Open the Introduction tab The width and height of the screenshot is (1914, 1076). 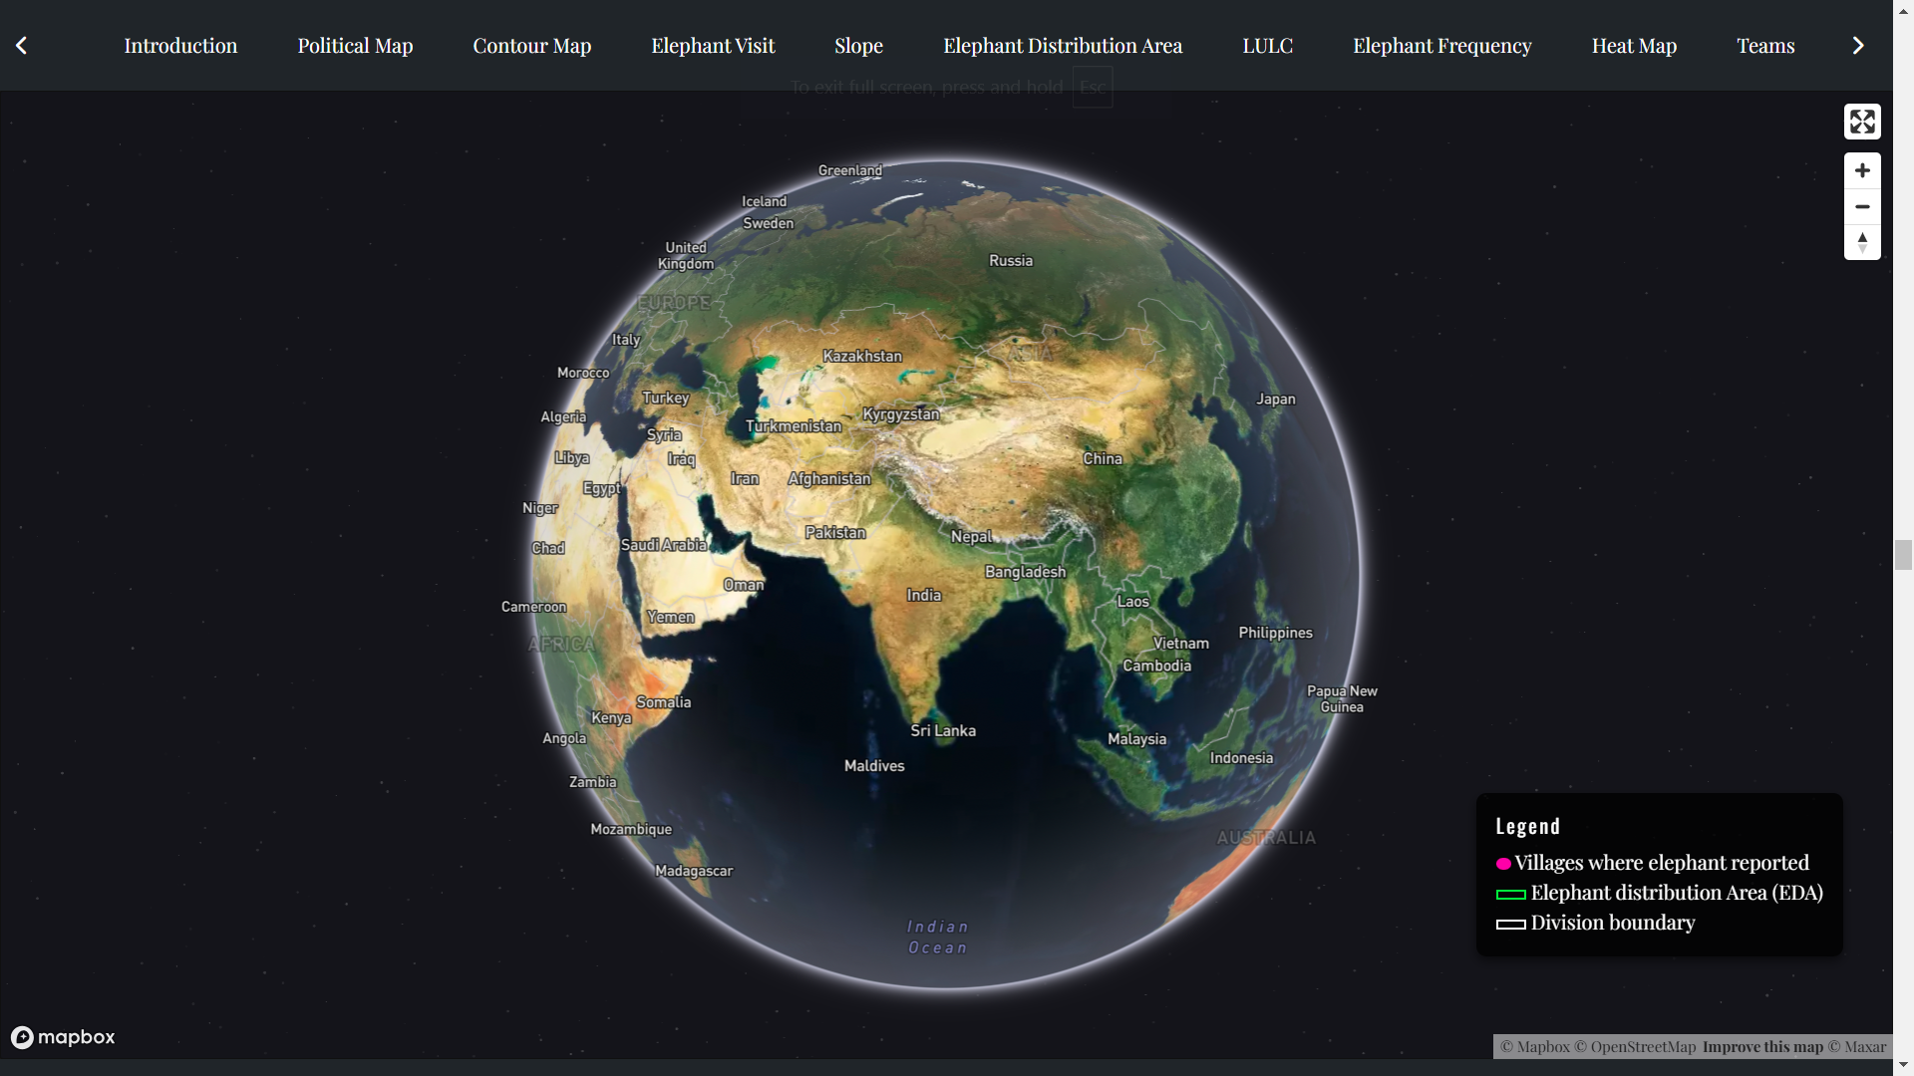[x=180, y=46]
